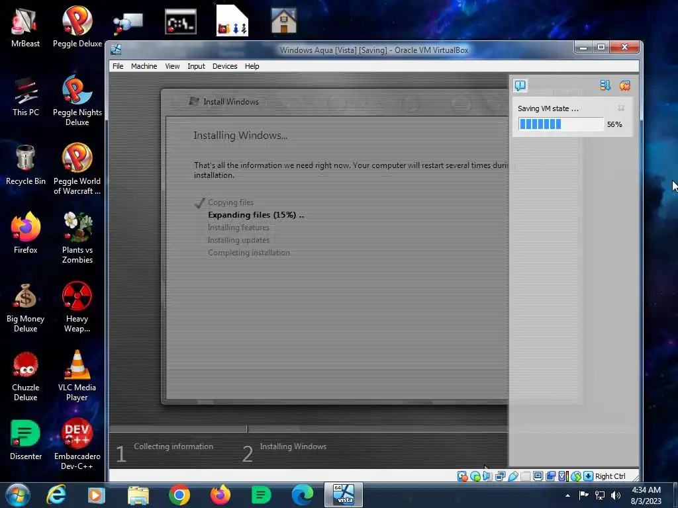Select the Peggle Nights Deluxe icon

[77, 101]
